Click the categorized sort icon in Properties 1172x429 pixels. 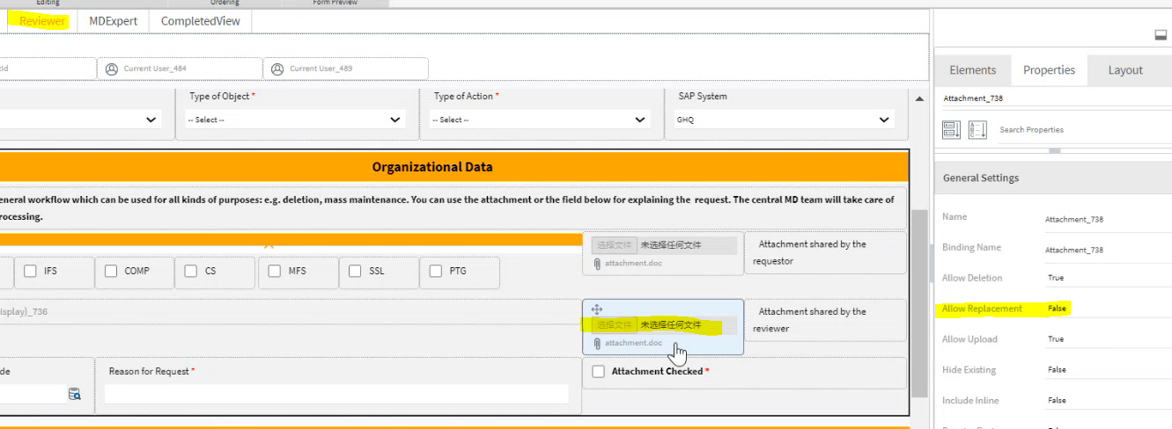pyautogui.click(x=951, y=130)
